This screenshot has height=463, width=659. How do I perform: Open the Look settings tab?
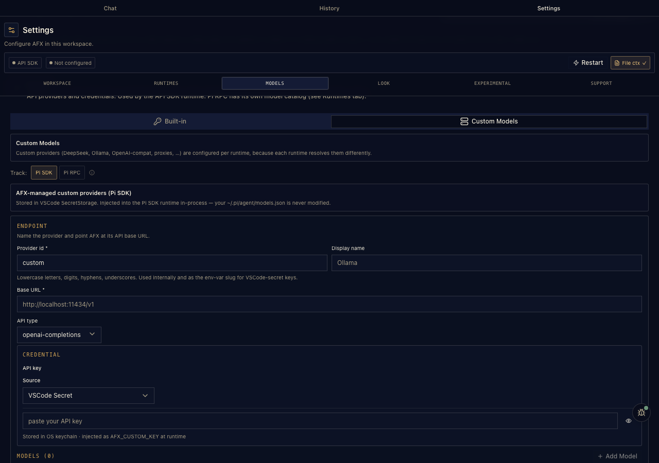point(384,83)
